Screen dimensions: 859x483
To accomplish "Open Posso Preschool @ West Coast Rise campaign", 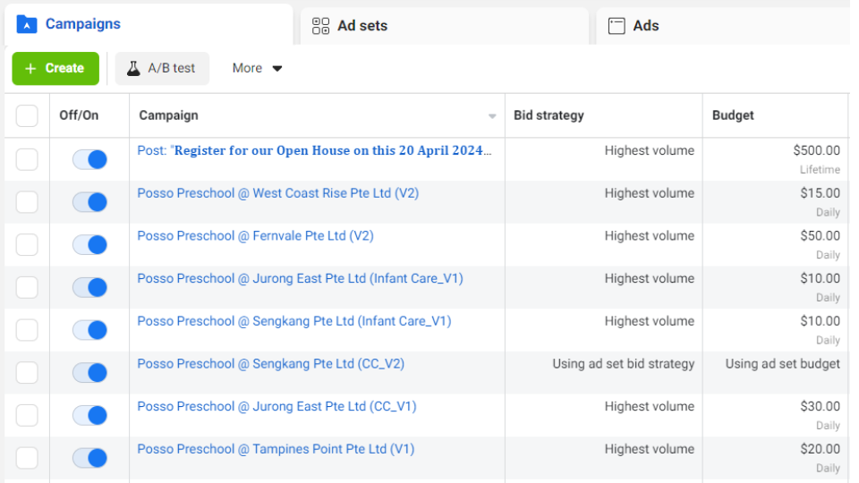I will tap(277, 193).
